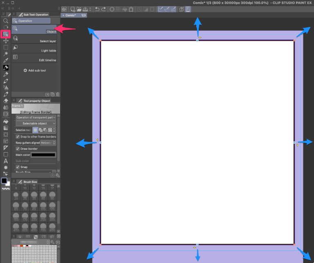Toggle Snap to other frame borders checkbox
This screenshot has width=314, height=263.
[x=18, y=137]
